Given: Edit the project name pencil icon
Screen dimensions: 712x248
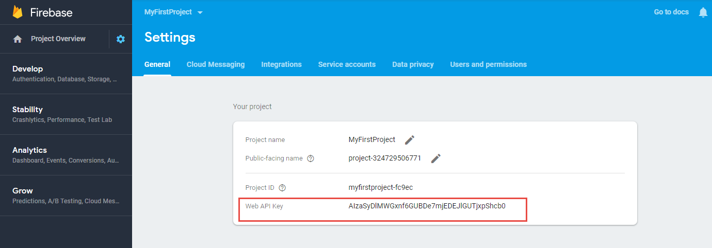Looking at the screenshot, I should pyautogui.click(x=410, y=140).
